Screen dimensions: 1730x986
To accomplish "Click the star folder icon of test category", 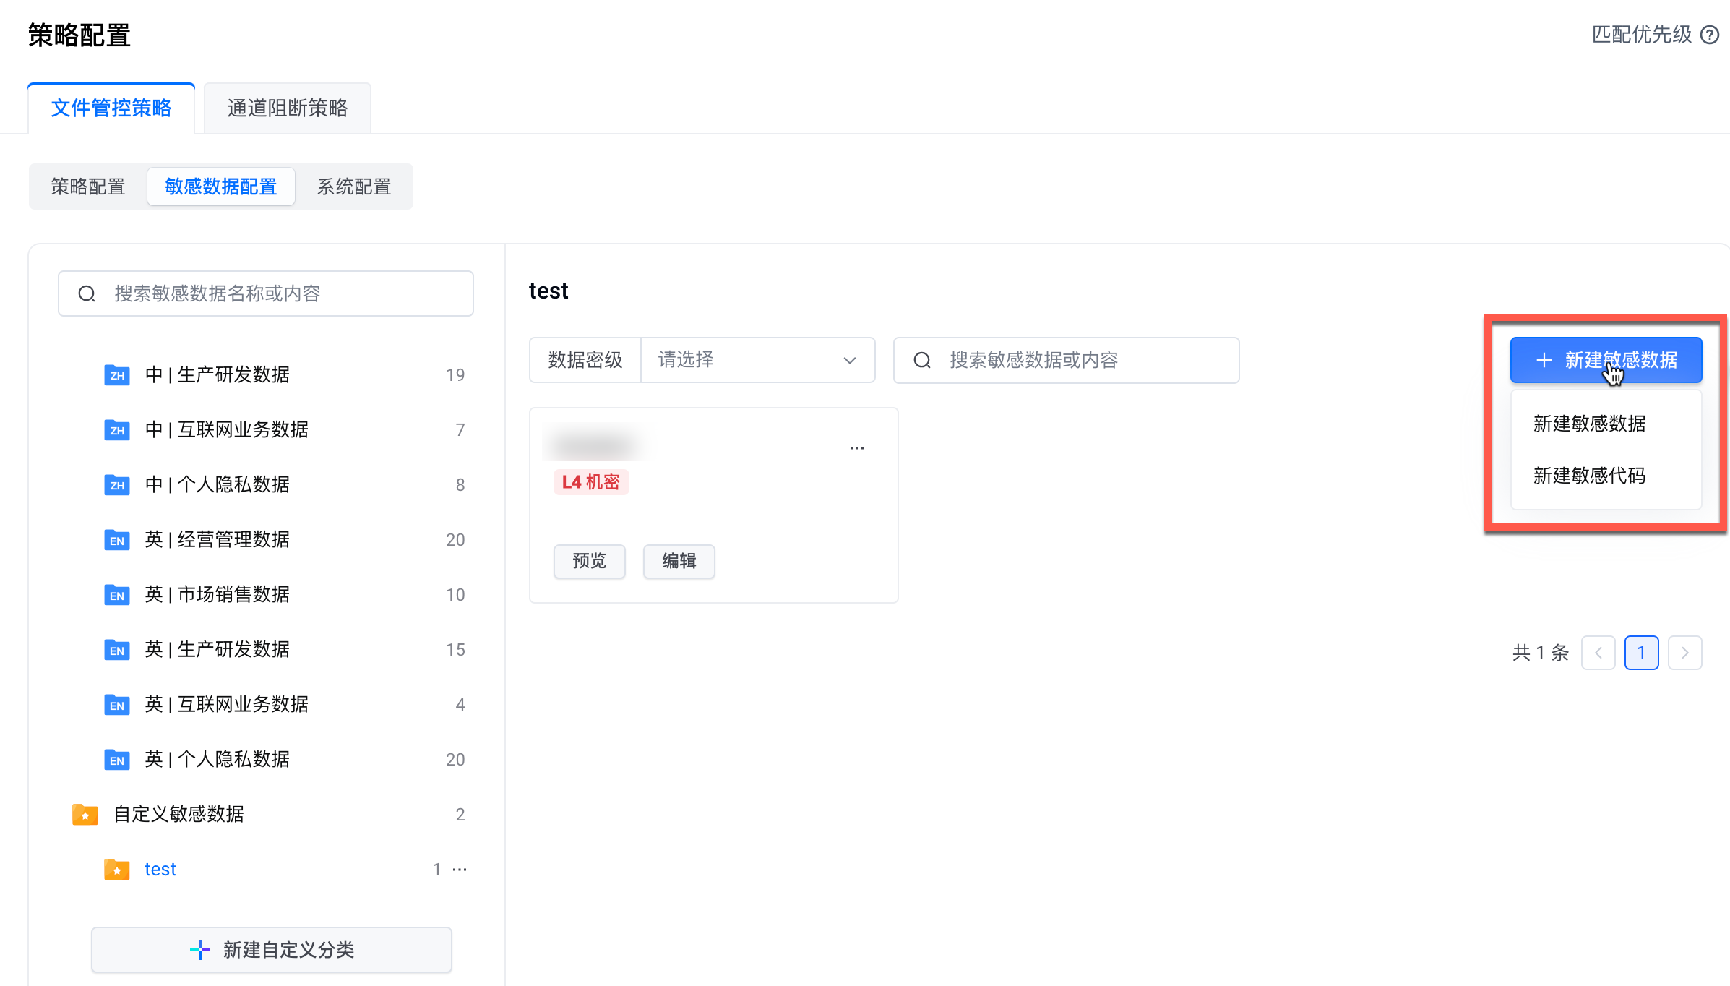I will click(117, 869).
